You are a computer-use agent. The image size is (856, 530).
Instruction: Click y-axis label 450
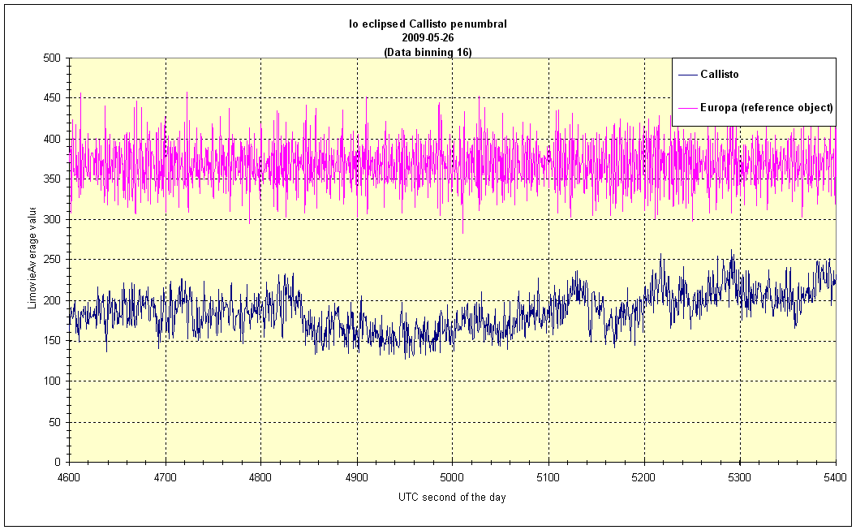(53, 98)
